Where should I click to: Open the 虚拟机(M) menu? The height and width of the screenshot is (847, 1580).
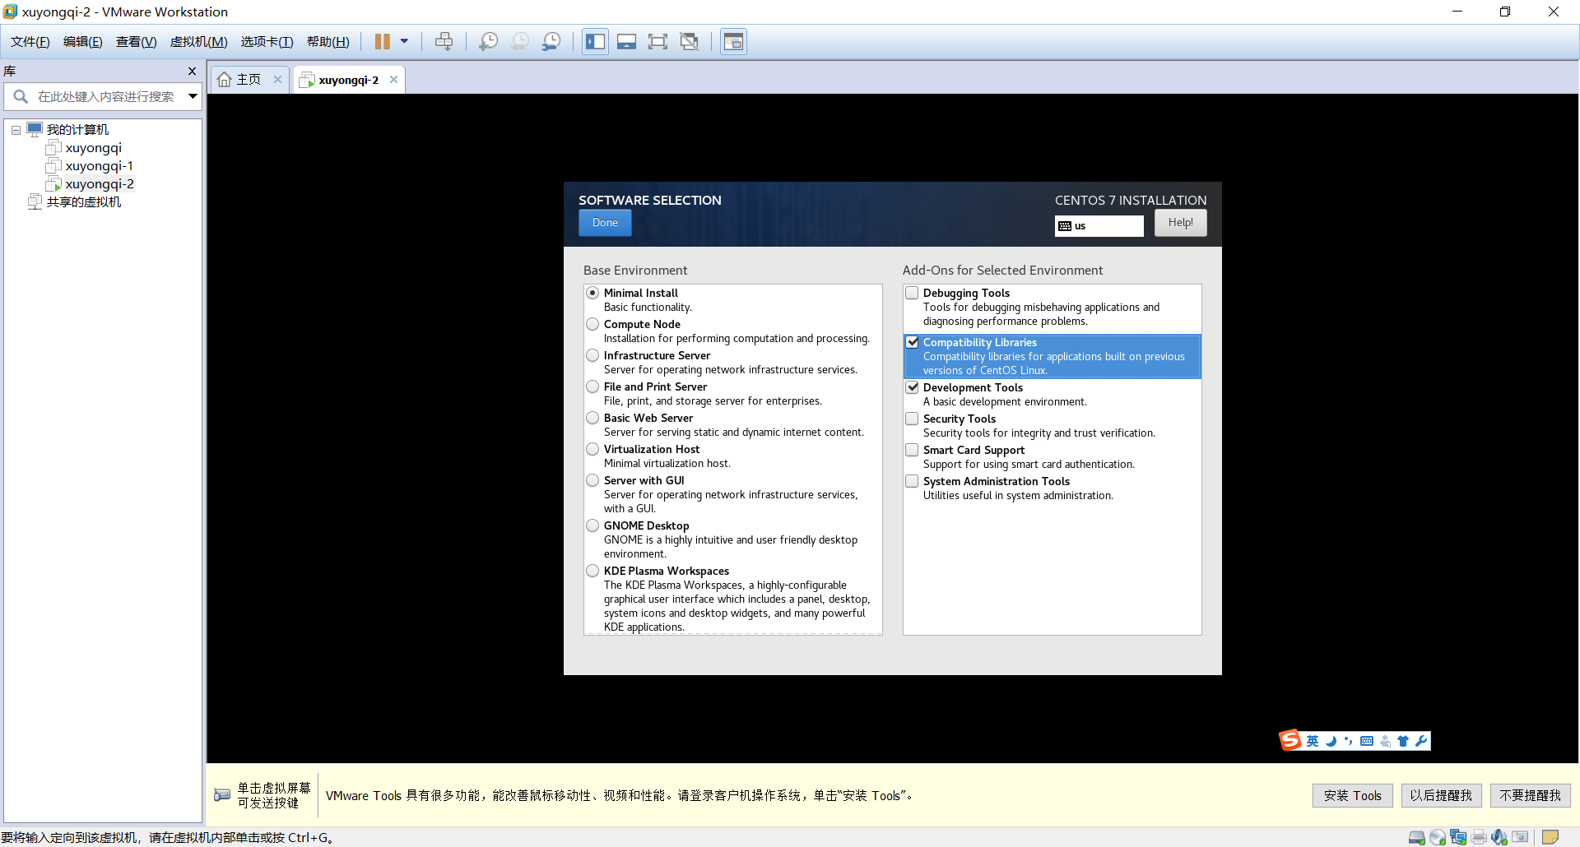pyautogui.click(x=198, y=42)
